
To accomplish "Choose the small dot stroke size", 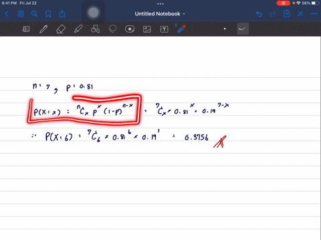I will coord(225,29).
